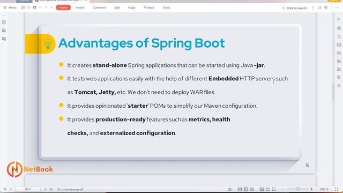
Task: Toggle eye protection mode icon in status bar
Action: pyautogui.click(x=229, y=189)
